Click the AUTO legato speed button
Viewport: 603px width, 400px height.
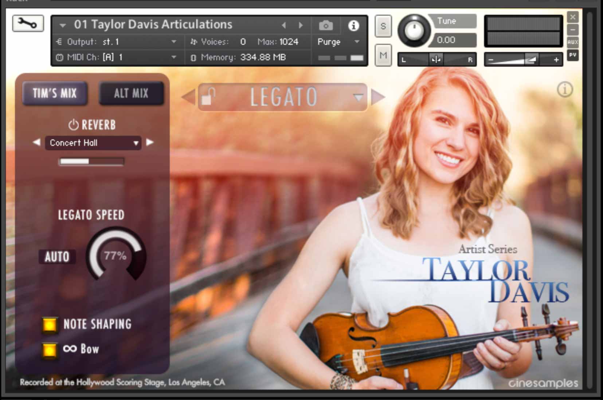(x=57, y=257)
